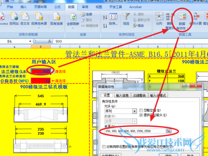Click 分列 text to columns icon
This screenshot has width=208, height=156.
(159, 19)
